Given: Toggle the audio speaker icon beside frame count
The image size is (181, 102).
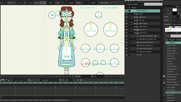Looking at the screenshot, I should [106, 76].
